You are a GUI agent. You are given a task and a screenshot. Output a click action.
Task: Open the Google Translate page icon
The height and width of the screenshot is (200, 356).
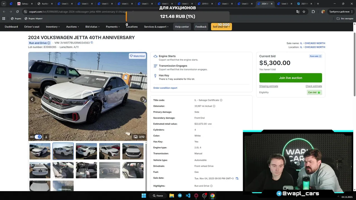click(x=298, y=12)
